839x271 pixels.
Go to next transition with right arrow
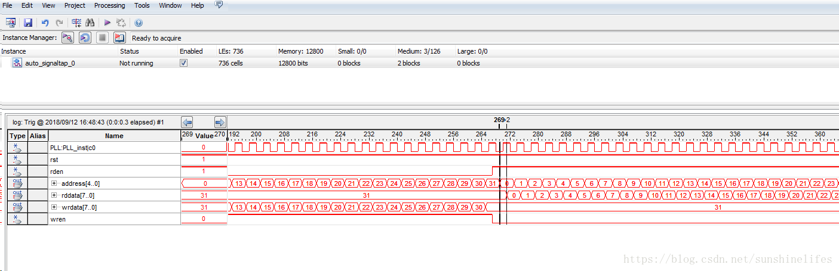tap(220, 122)
